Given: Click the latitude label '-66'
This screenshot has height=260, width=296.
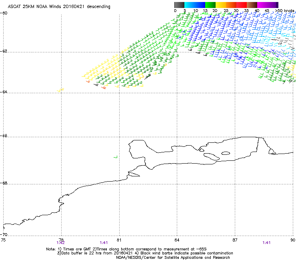Looking at the screenshot, I should 4,136.
